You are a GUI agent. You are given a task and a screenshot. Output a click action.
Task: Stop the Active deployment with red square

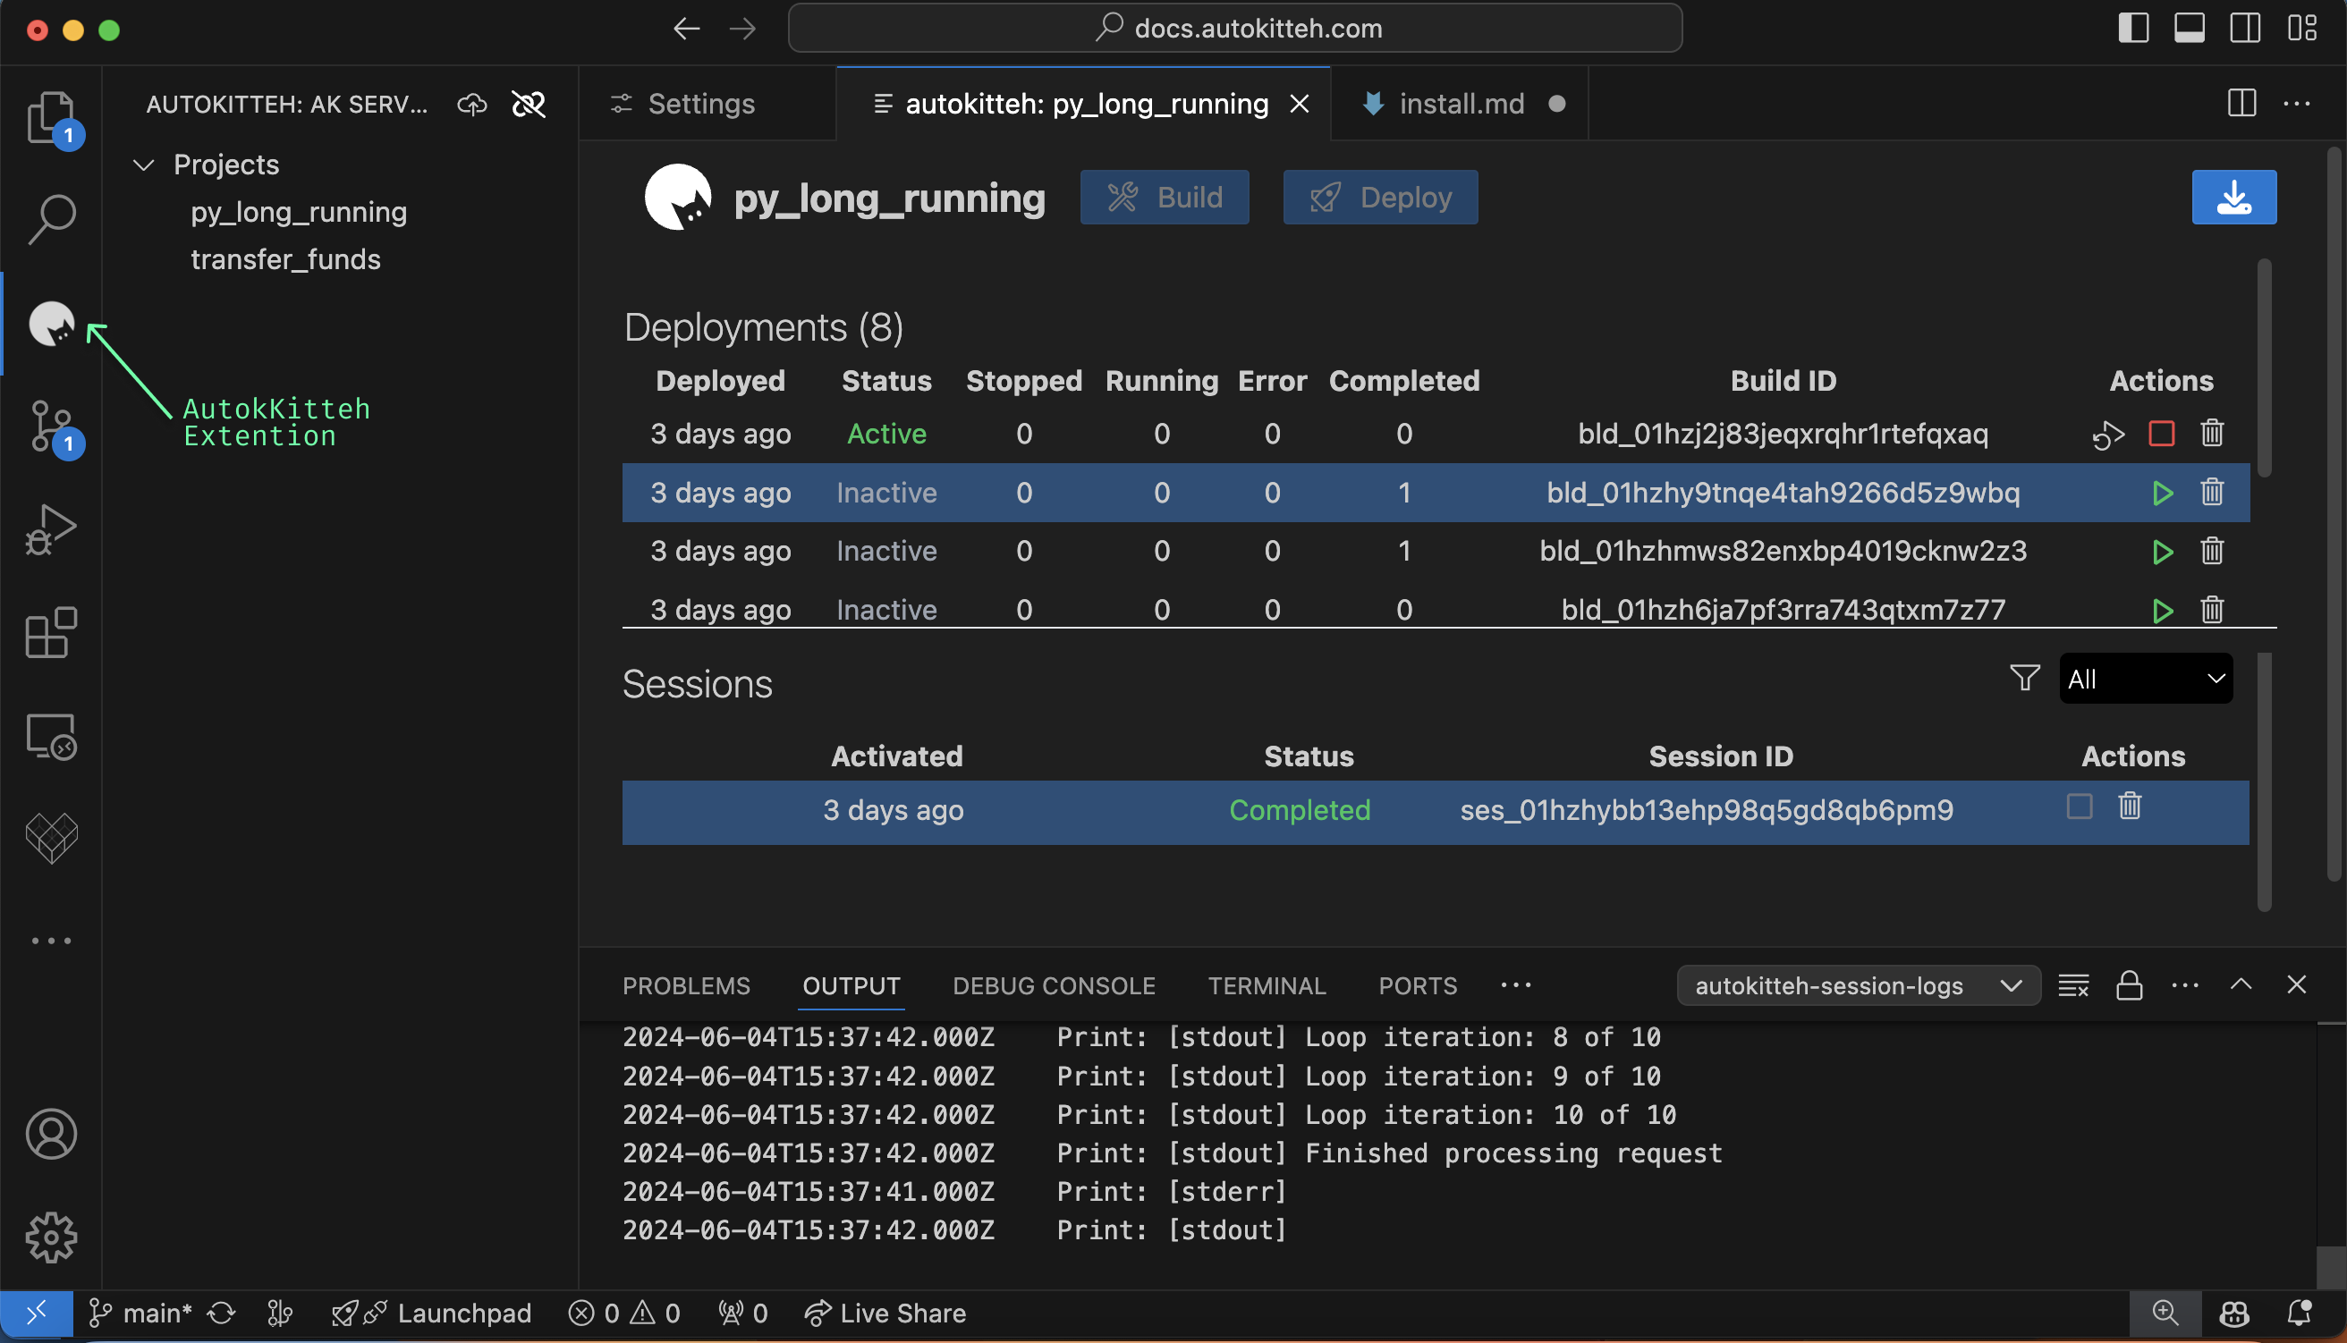(2162, 433)
